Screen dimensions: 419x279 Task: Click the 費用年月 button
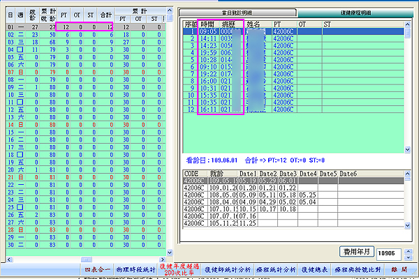coord(355,250)
